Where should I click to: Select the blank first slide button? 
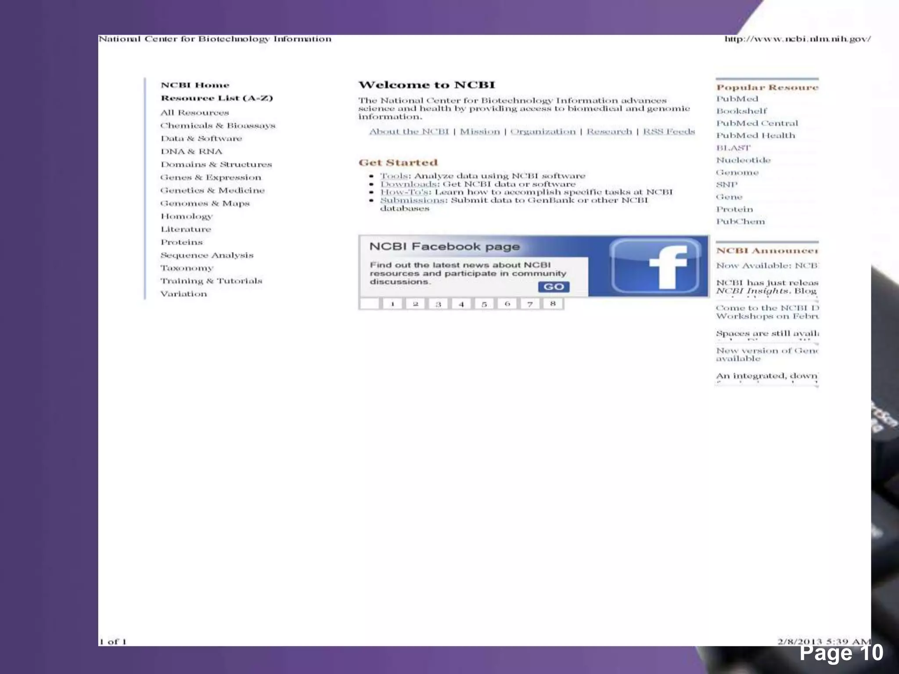tap(370, 304)
